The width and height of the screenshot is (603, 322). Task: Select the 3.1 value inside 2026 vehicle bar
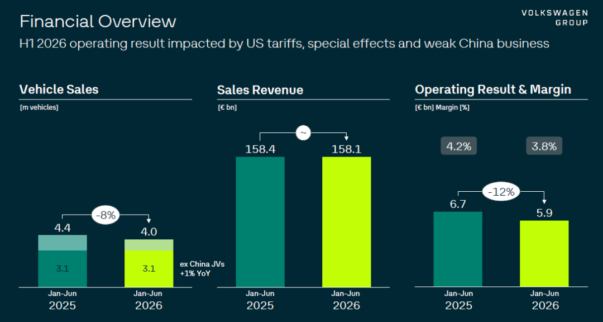coord(149,269)
